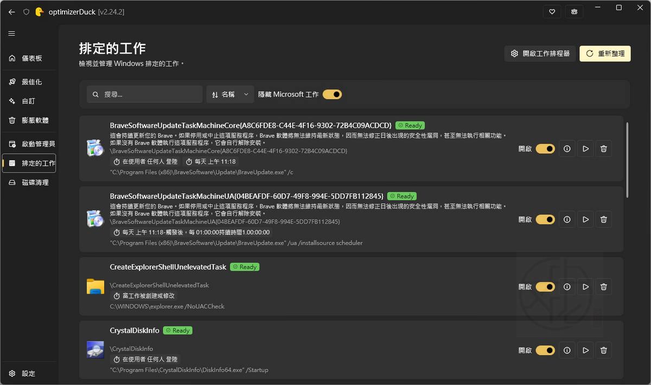Click BraveUpdate.exe /c command path
Screen dimensions: 651x385
point(202,172)
